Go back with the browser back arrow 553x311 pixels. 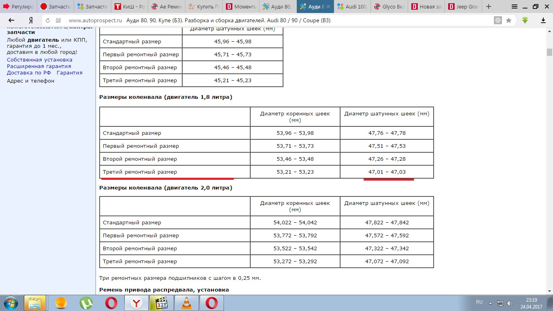[x=11, y=20]
